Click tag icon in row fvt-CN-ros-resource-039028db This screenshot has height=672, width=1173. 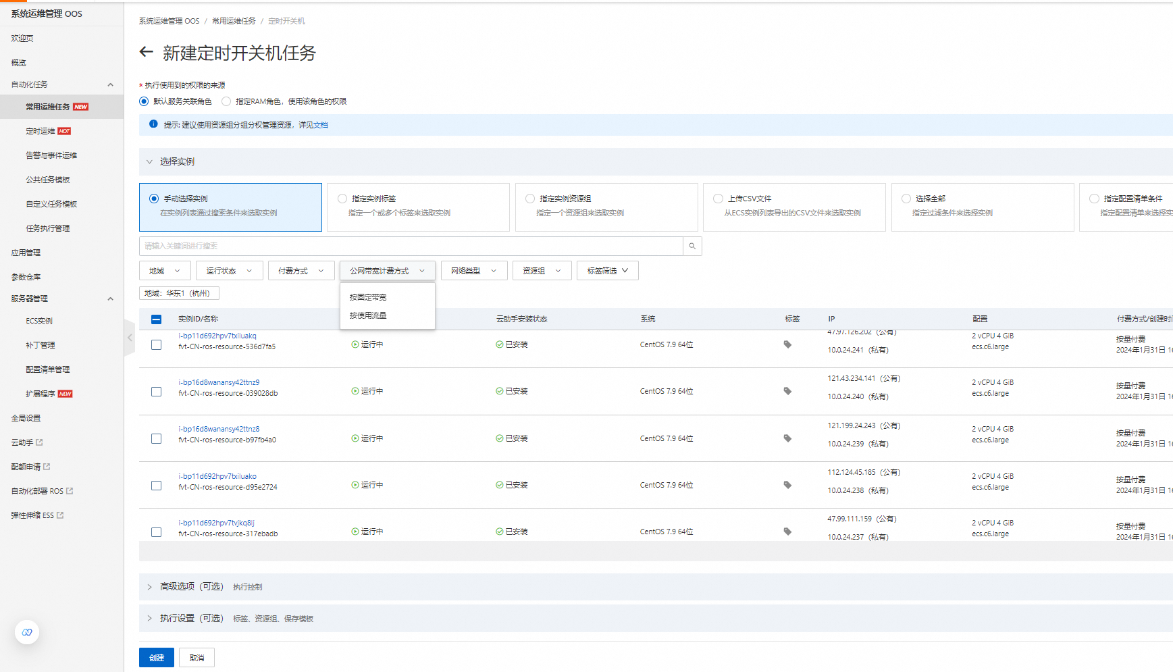pyautogui.click(x=787, y=391)
